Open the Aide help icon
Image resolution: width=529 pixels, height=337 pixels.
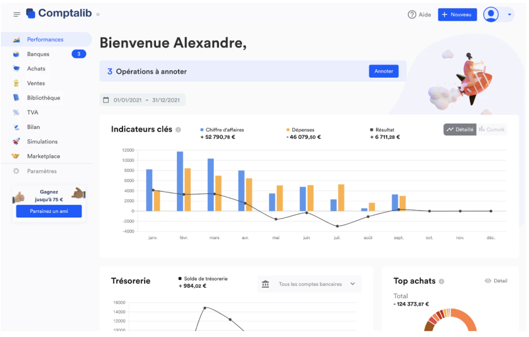412,14
